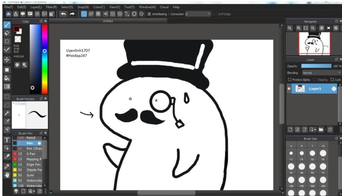The image size is (342, 196).
Task: Zoom out using the Navigator magnifier minus
Action: pyautogui.click(x=313, y=28)
